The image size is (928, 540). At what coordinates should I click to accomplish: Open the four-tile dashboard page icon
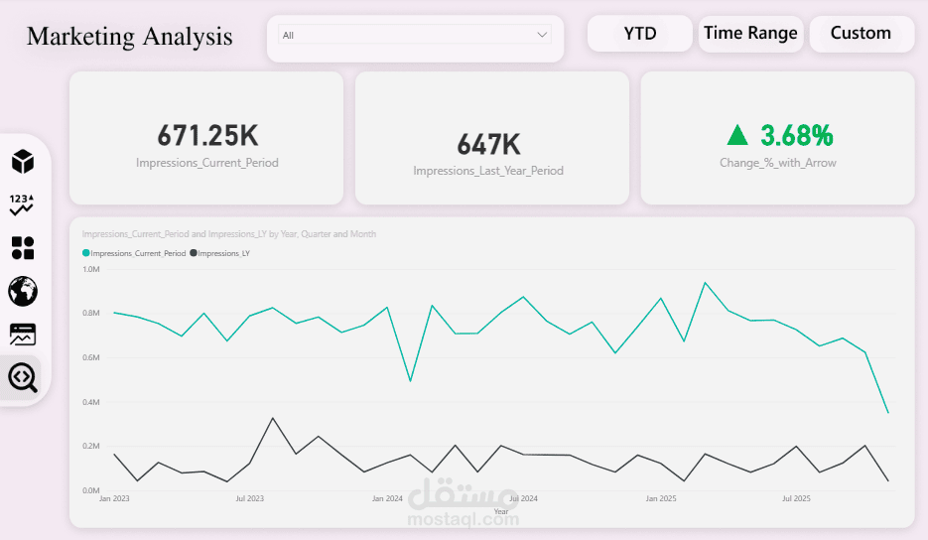[x=23, y=248]
